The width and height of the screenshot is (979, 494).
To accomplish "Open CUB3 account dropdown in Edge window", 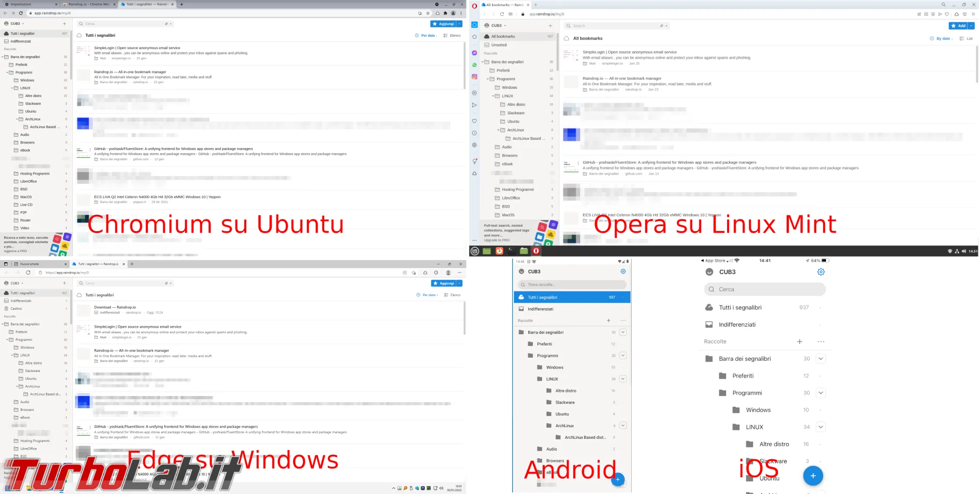I will click(x=14, y=283).
